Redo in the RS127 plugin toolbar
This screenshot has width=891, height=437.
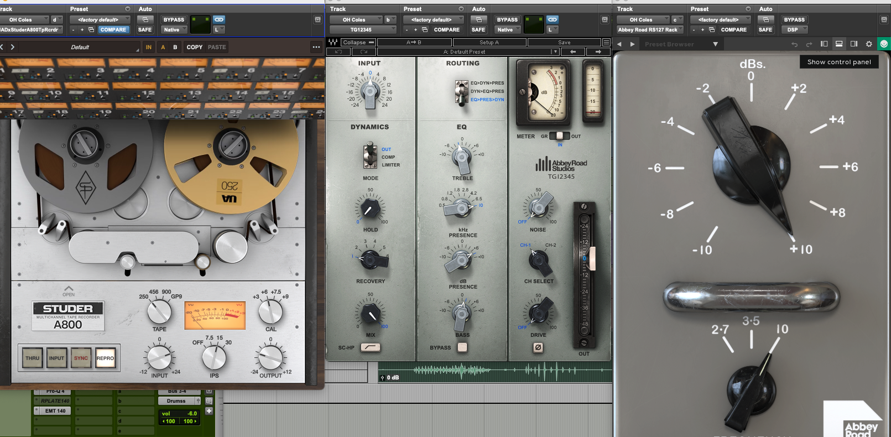(809, 44)
